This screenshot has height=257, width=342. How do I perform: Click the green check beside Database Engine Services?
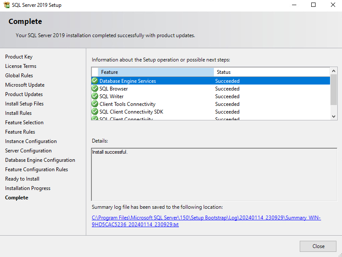95,81
